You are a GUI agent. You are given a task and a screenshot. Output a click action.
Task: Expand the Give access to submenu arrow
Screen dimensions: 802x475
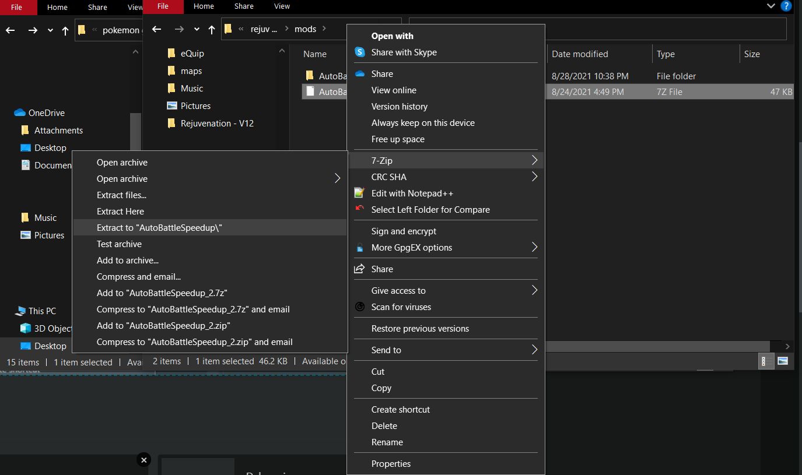pos(534,290)
